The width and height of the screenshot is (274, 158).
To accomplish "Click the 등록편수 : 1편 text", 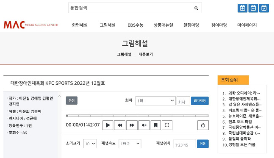I will point(20,125).
